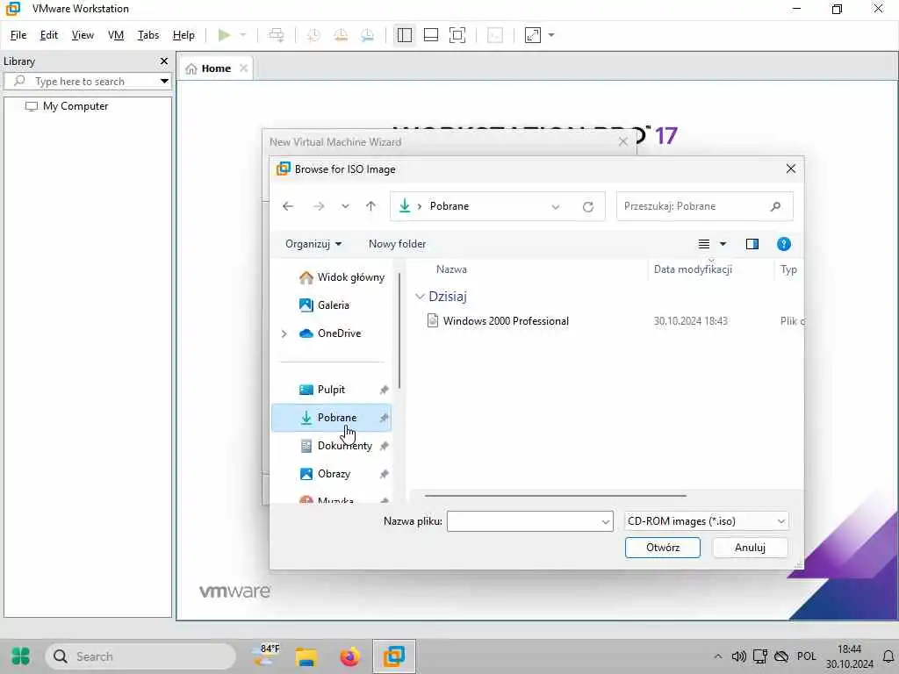Open the File menu
The image size is (899, 674).
[18, 35]
